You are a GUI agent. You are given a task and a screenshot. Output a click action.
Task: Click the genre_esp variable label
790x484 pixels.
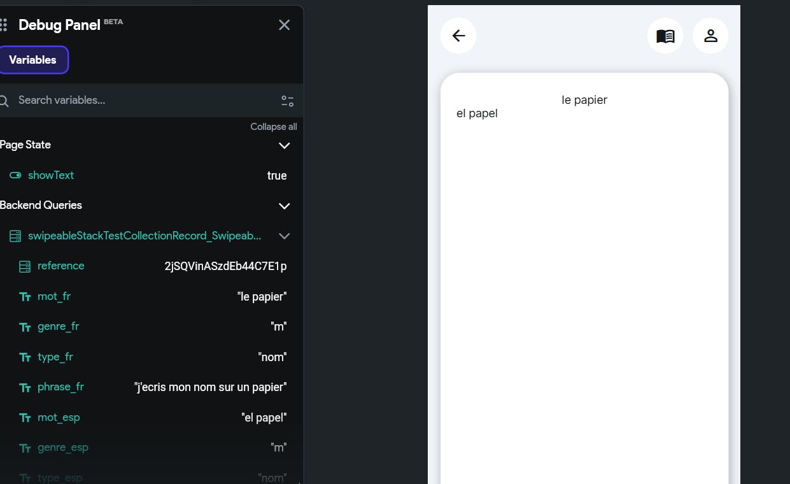point(63,447)
